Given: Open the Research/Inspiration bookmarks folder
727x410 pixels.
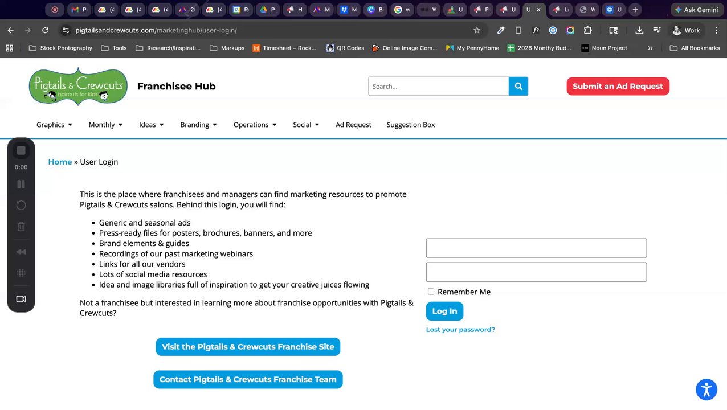Looking at the screenshot, I should coord(168,48).
